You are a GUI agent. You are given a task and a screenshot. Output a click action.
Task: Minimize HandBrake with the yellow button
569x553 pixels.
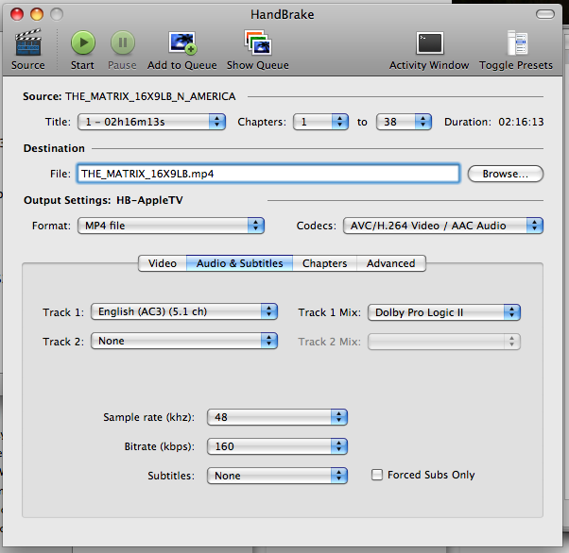click(37, 14)
